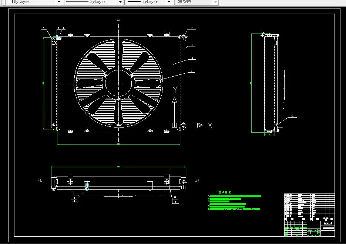This screenshot has height=244, width=346.
Task: Click part balloon number '1' at top left
Action: [44, 28]
